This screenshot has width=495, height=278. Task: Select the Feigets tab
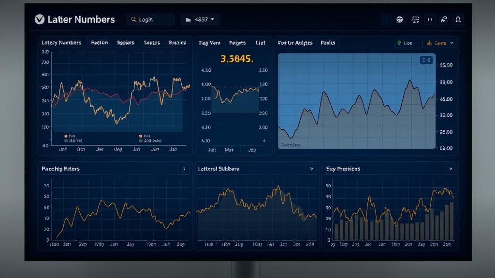click(x=237, y=43)
